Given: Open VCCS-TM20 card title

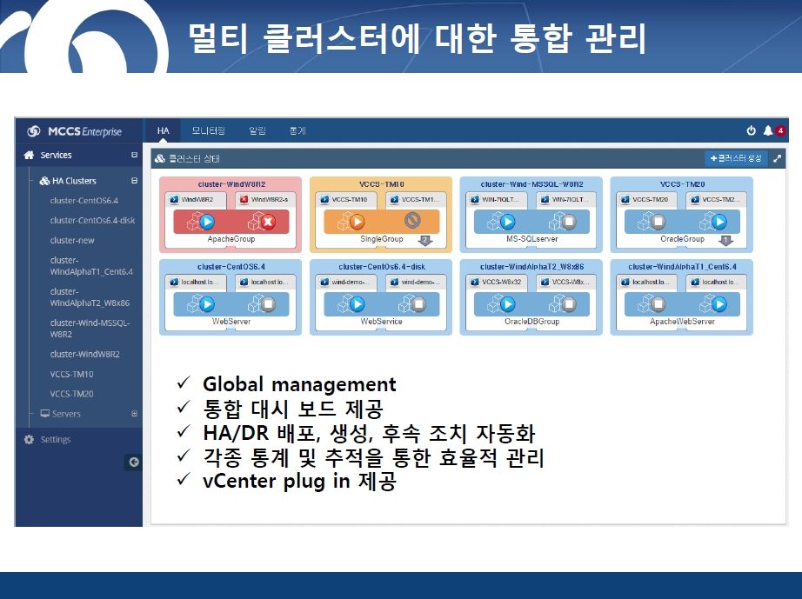Looking at the screenshot, I should [682, 184].
